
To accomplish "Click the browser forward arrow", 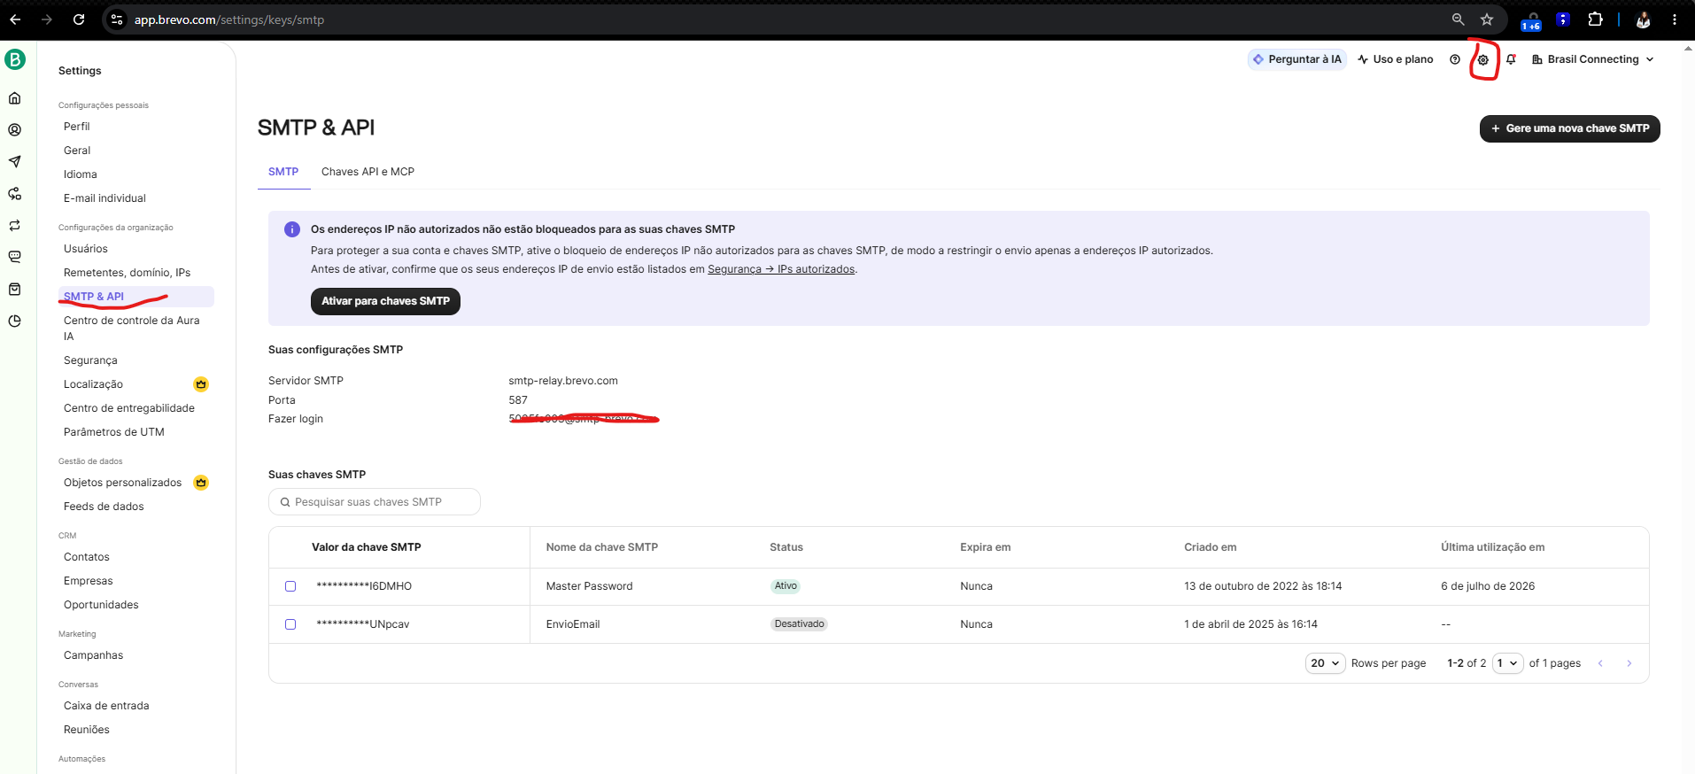I will tap(47, 19).
